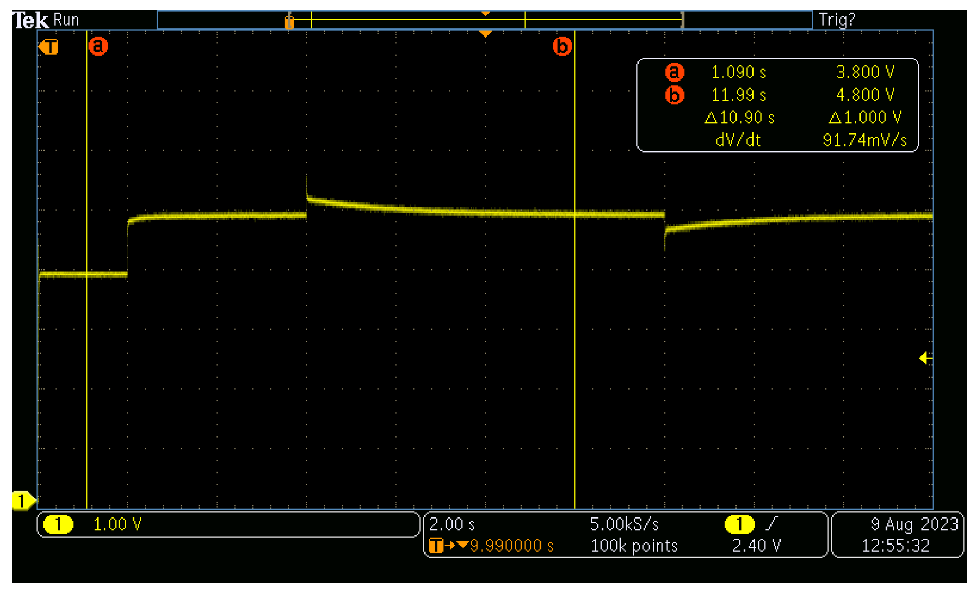
Task: Open the 100k points record length setting
Action: click(634, 546)
